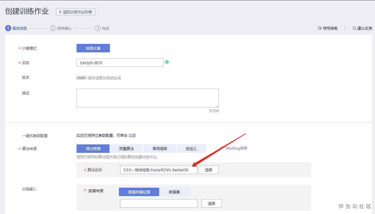This screenshot has width=375, height=214.
Task: Switch to 自定义 tab
Action: [x=191, y=149]
